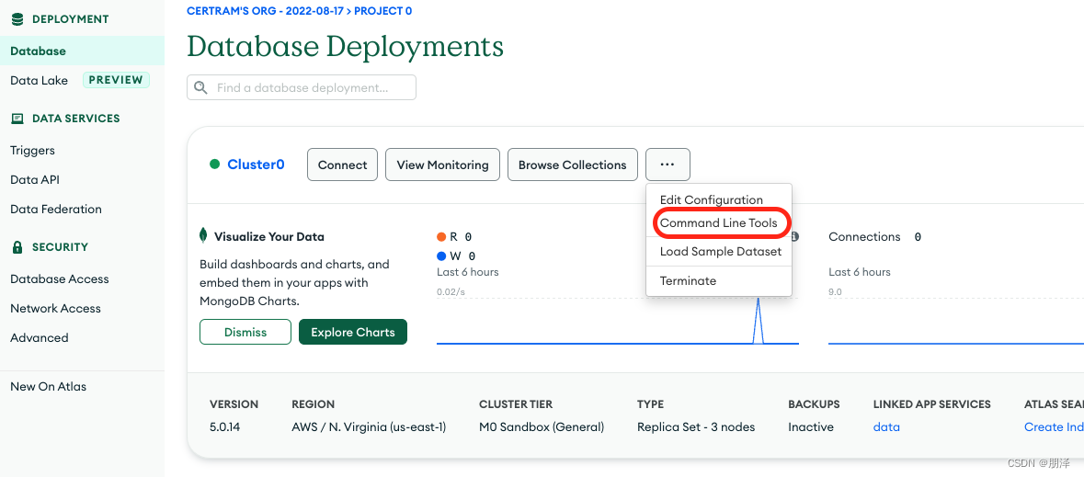Open Data Federation in the sidebar

[x=56, y=209]
